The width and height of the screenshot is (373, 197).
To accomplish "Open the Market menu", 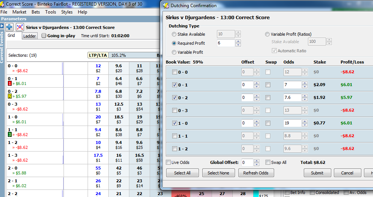I will (x=19, y=12).
